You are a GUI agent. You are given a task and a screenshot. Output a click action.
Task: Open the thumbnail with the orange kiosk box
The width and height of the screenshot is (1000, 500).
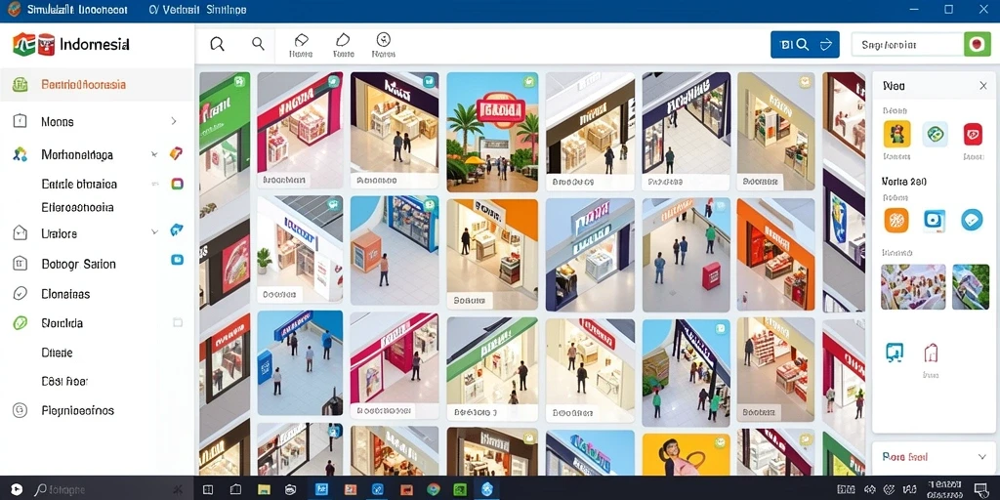point(395,251)
